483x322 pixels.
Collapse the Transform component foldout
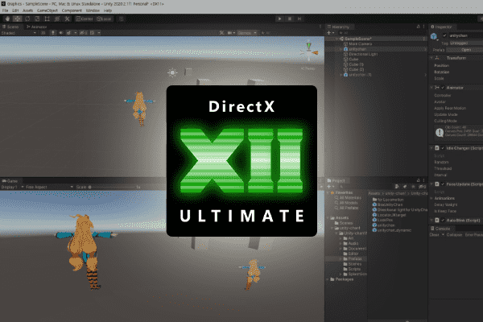click(431, 58)
